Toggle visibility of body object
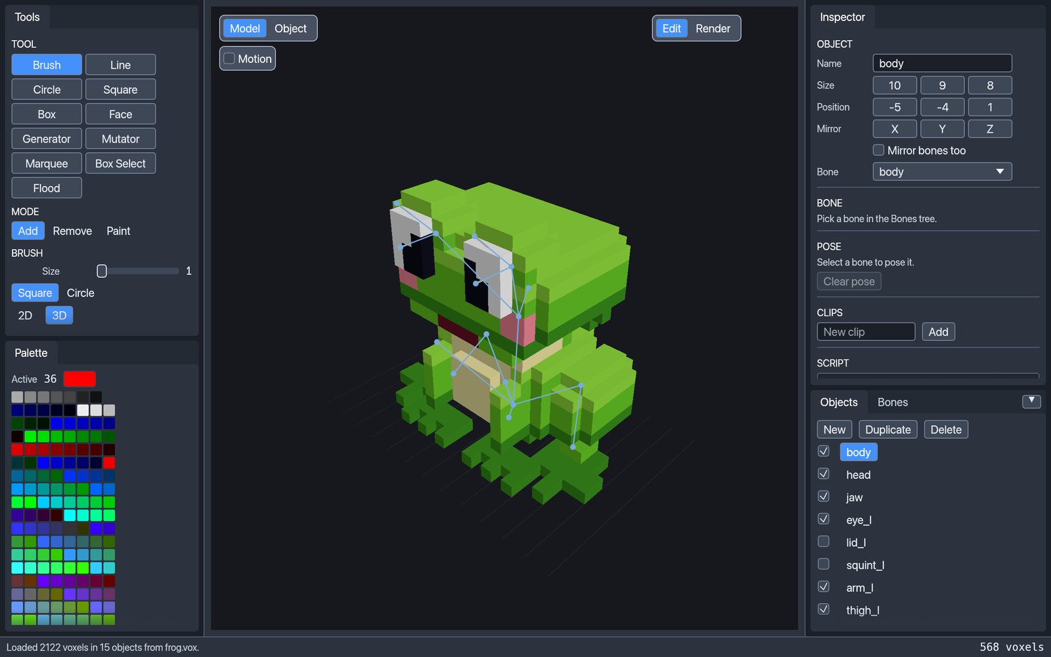Image resolution: width=1051 pixels, height=657 pixels. point(823,451)
